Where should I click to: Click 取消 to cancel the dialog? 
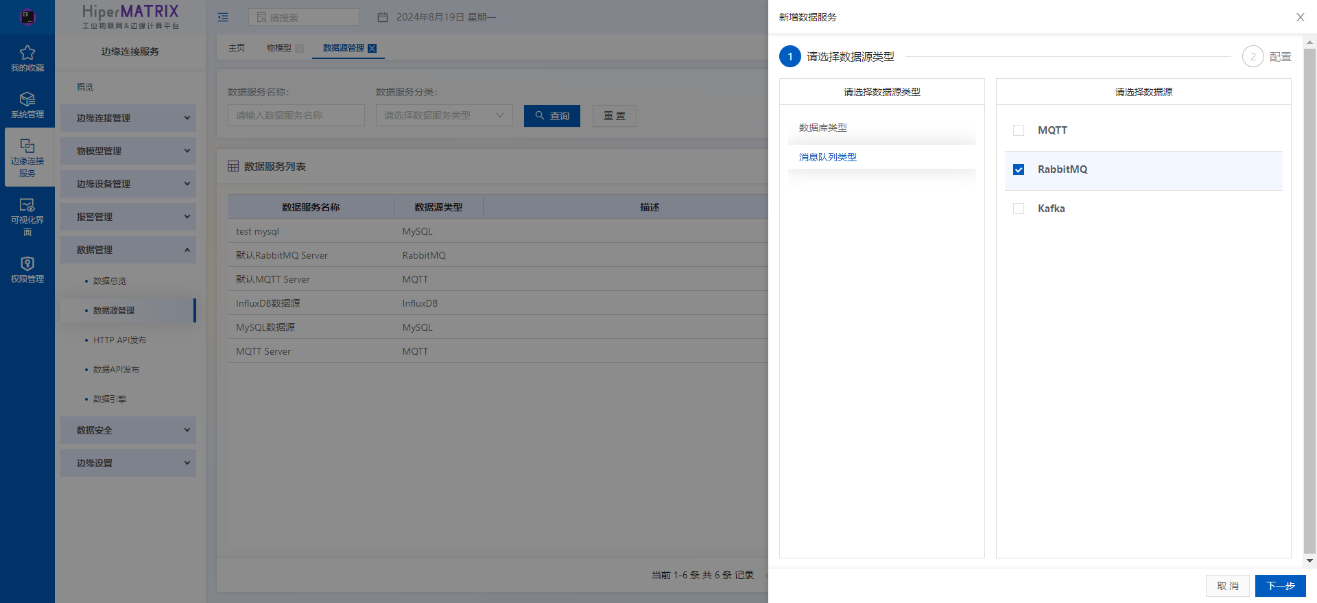[x=1228, y=586]
